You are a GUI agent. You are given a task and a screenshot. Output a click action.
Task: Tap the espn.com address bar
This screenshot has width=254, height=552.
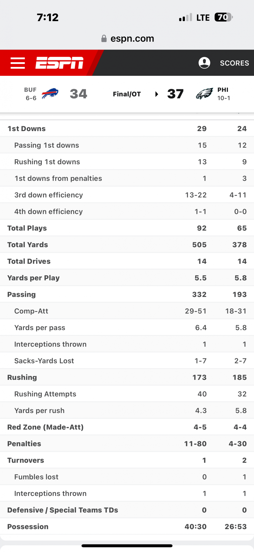[132, 39]
